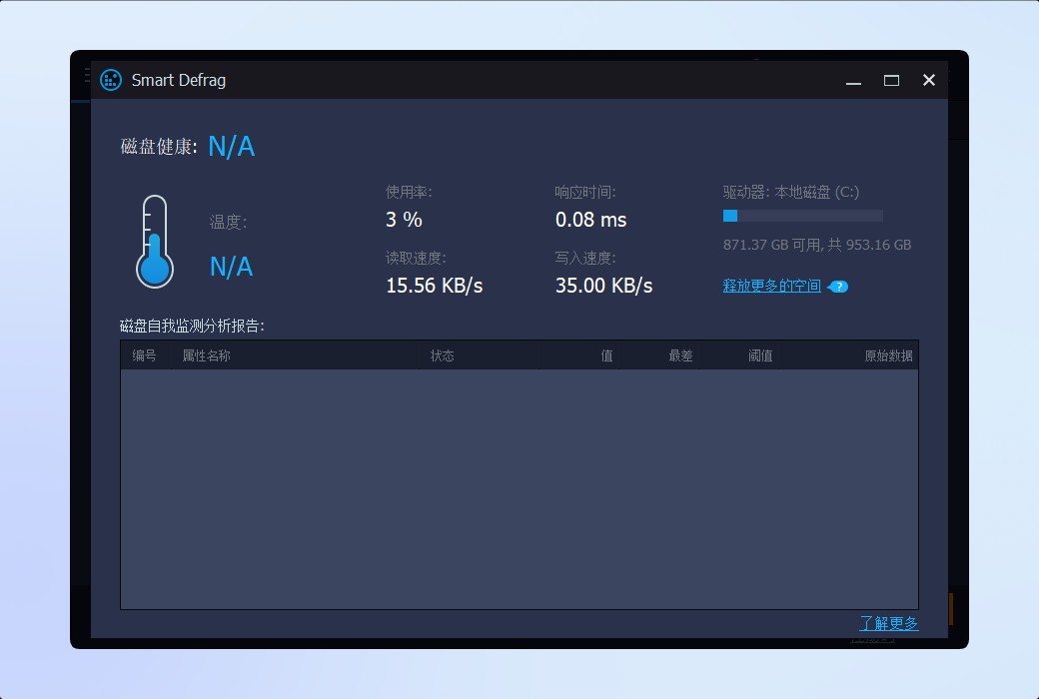Viewport: 1039px width, 699px height.
Task: Click the 最差 column header
Action: (x=680, y=355)
